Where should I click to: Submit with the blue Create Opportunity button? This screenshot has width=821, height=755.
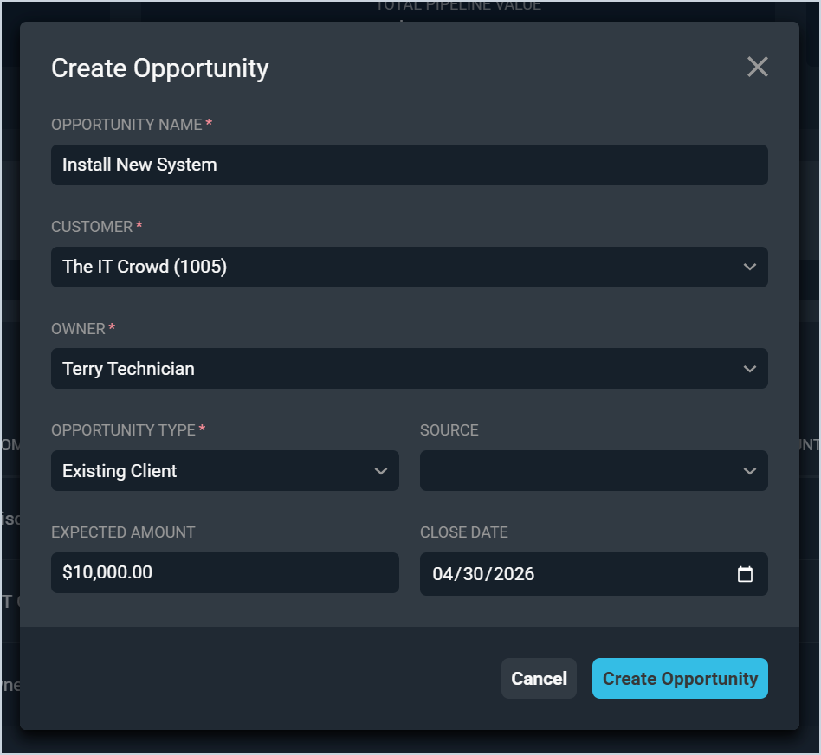[680, 679]
